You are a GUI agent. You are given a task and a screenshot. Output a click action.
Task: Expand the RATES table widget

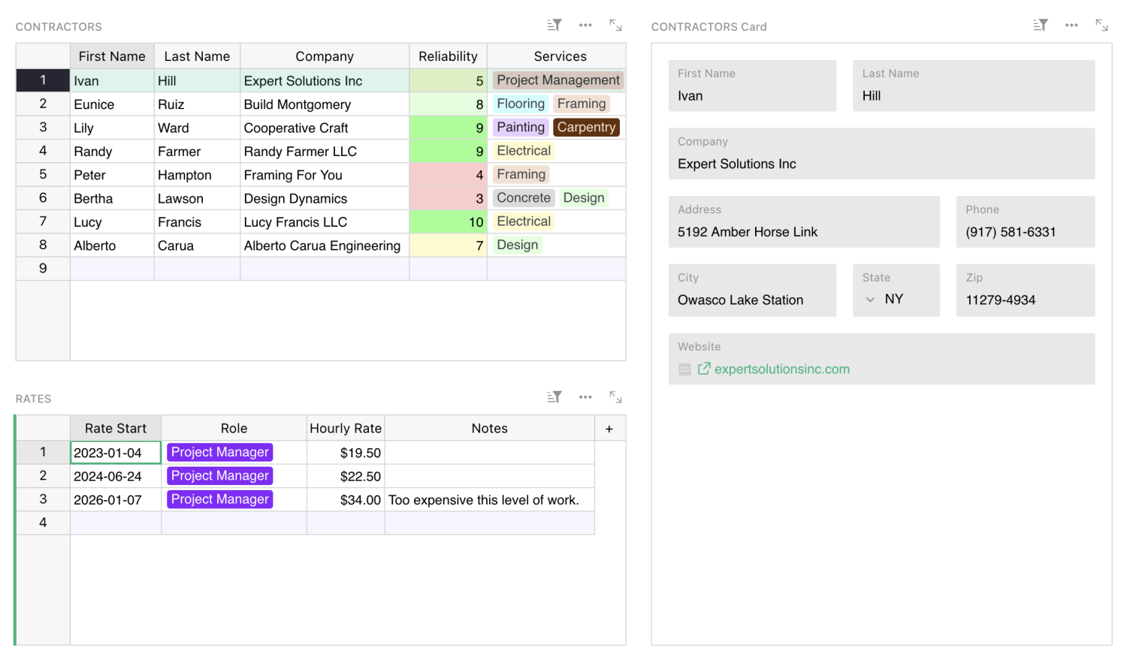615,398
